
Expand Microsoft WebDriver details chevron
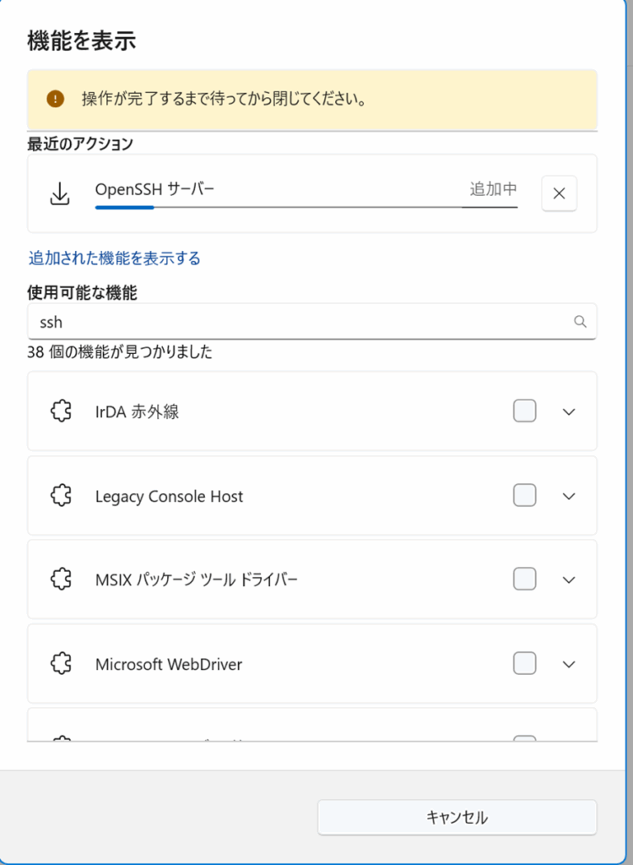(569, 664)
